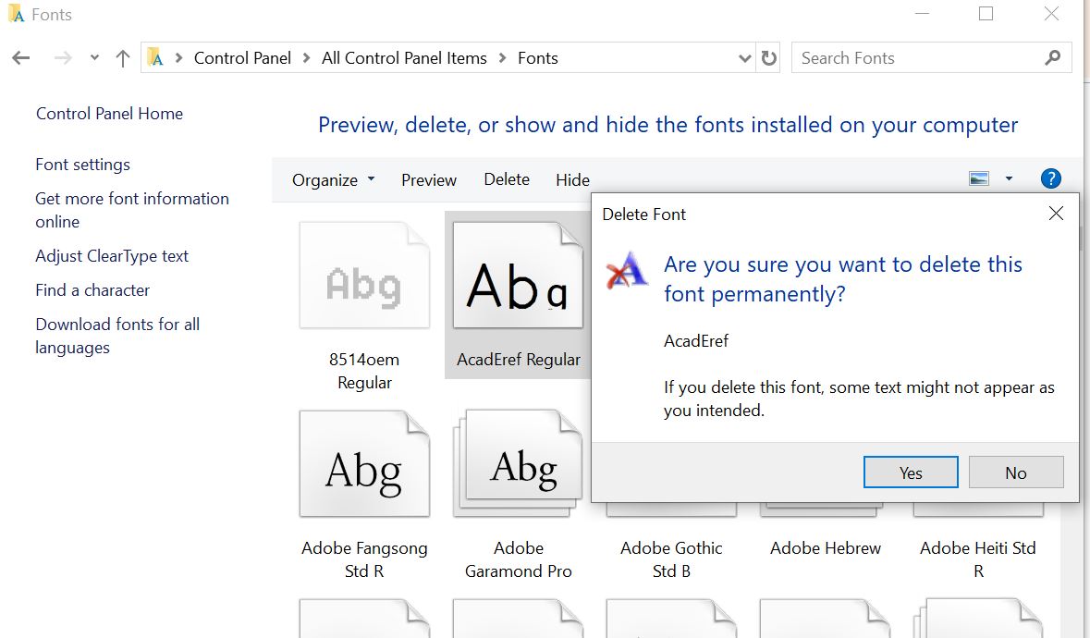Click Preview on the toolbar
The width and height of the screenshot is (1090, 638).
coord(428,179)
